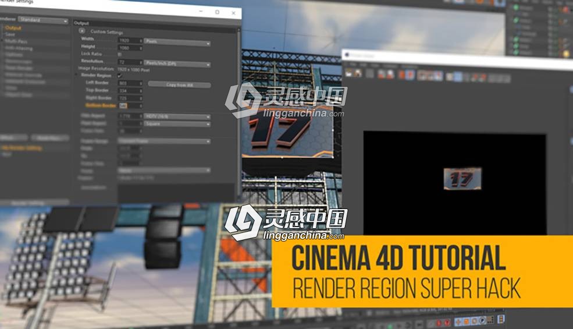573x329 pixels.
Task: Click the Custom Settings preset arrow icon
Action: click(82, 31)
